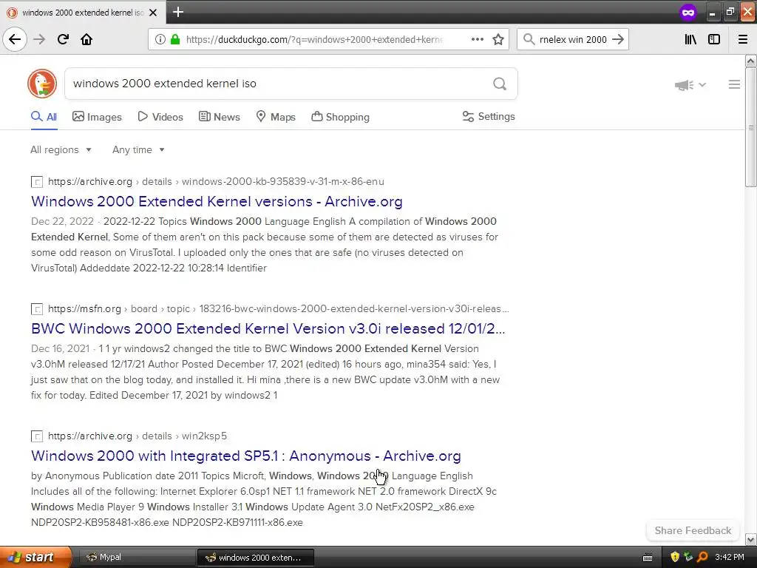Image resolution: width=757 pixels, height=568 pixels.
Task: Expand the Any time filter dropdown
Action: [x=138, y=149]
